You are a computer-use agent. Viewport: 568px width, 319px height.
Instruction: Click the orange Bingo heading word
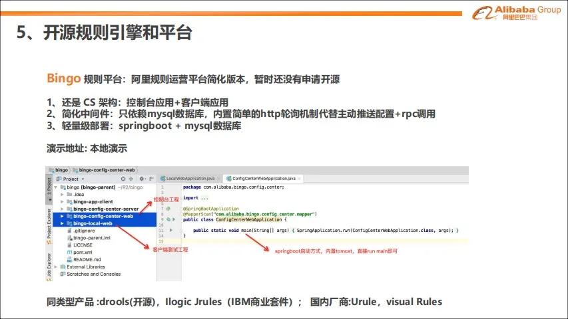[x=64, y=78]
